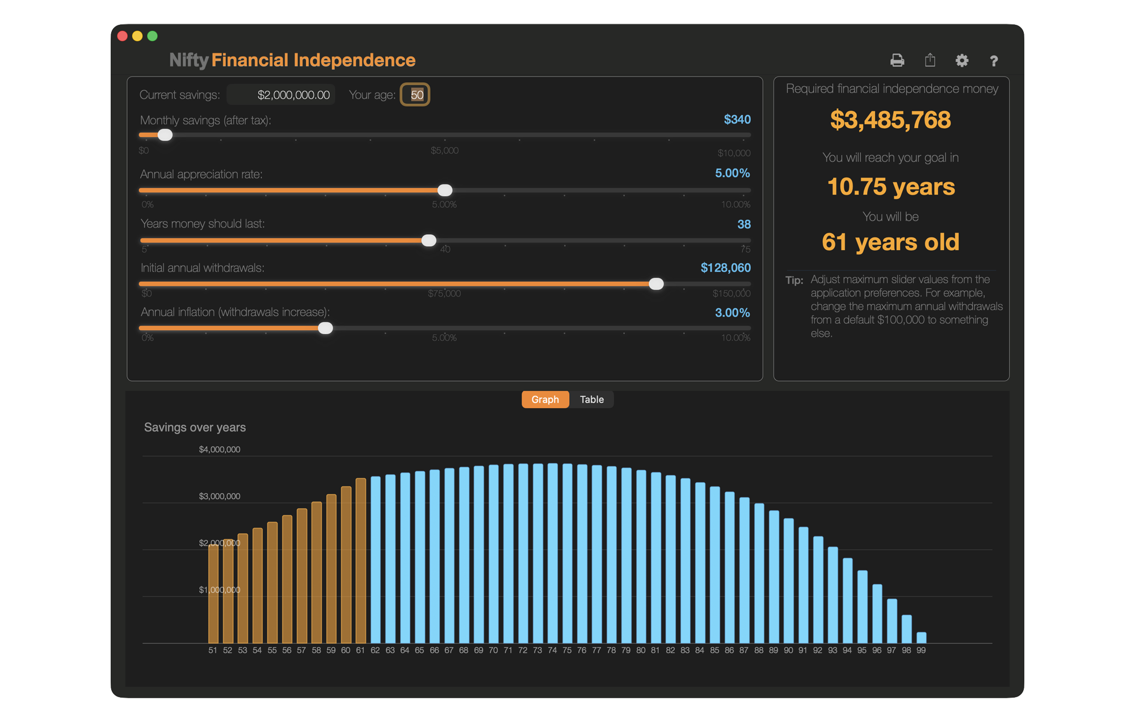The image size is (1135, 722).
Task: Open application preferences via the gear icon
Action: [962, 60]
